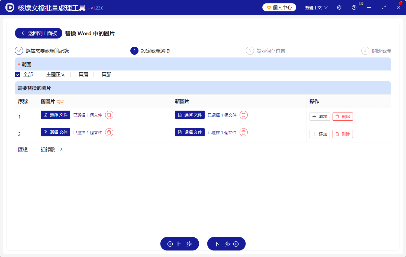The image size is (406, 257).
Task: Delete row 2 old image via red trash icon
Action: 109,132
